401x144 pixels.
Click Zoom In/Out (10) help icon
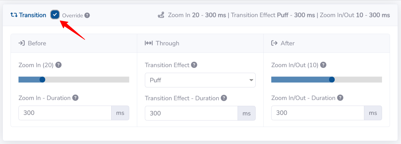point(323,65)
